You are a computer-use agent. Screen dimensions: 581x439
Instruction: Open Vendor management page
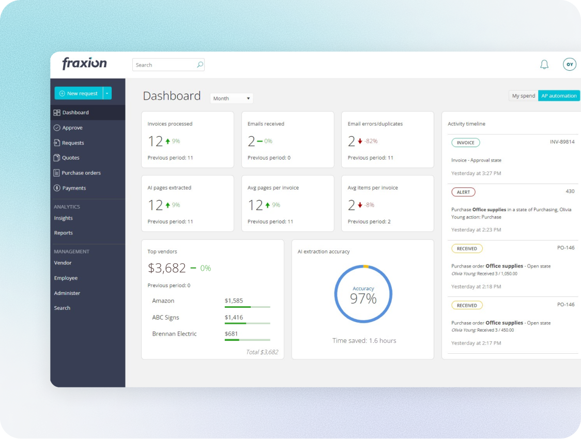[x=63, y=263]
